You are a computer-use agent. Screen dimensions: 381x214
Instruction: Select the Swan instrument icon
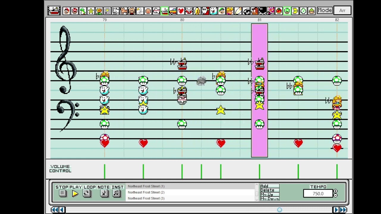point(140,11)
